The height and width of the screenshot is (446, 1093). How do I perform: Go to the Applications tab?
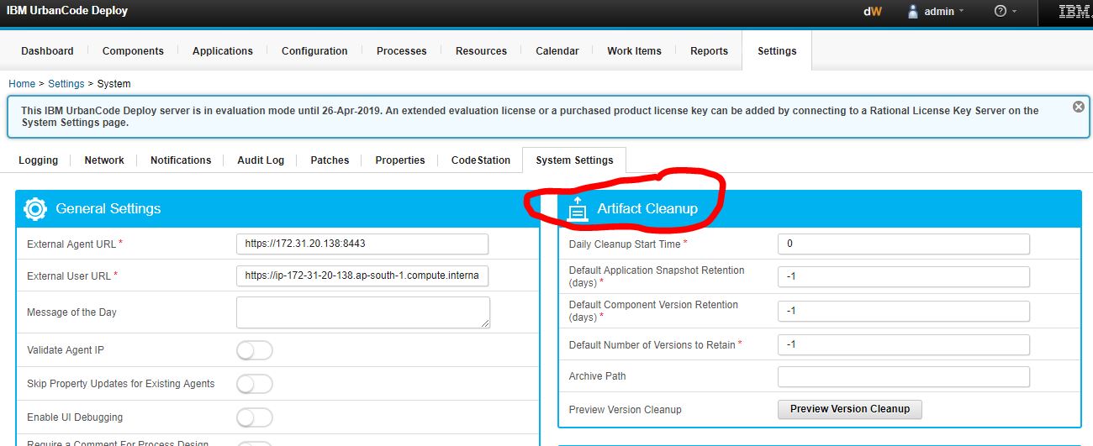pos(223,51)
